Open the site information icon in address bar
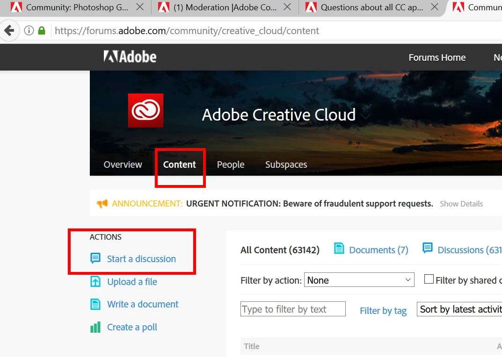The height and width of the screenshot is (357, 502). point(29,31)
